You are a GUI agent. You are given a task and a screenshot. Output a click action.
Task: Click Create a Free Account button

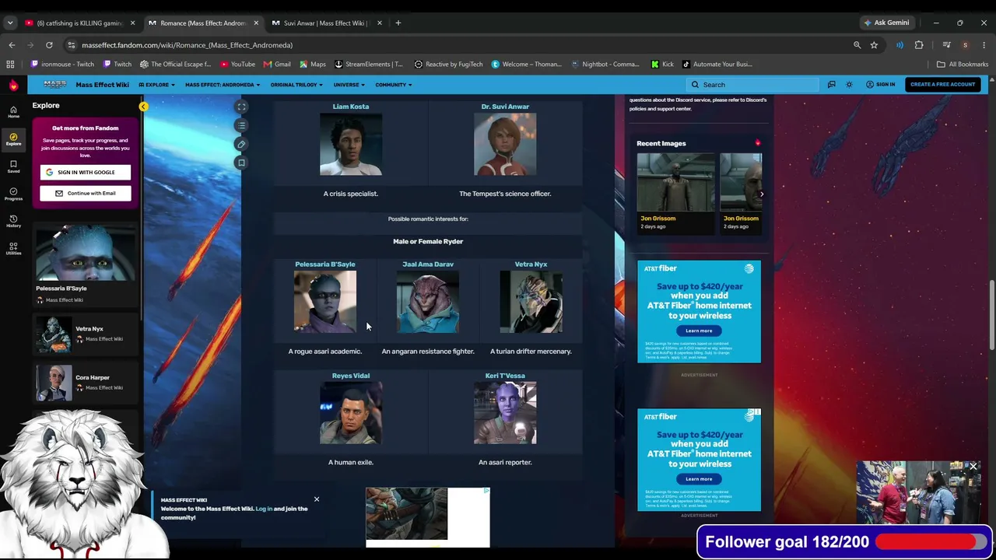[942, 85]
